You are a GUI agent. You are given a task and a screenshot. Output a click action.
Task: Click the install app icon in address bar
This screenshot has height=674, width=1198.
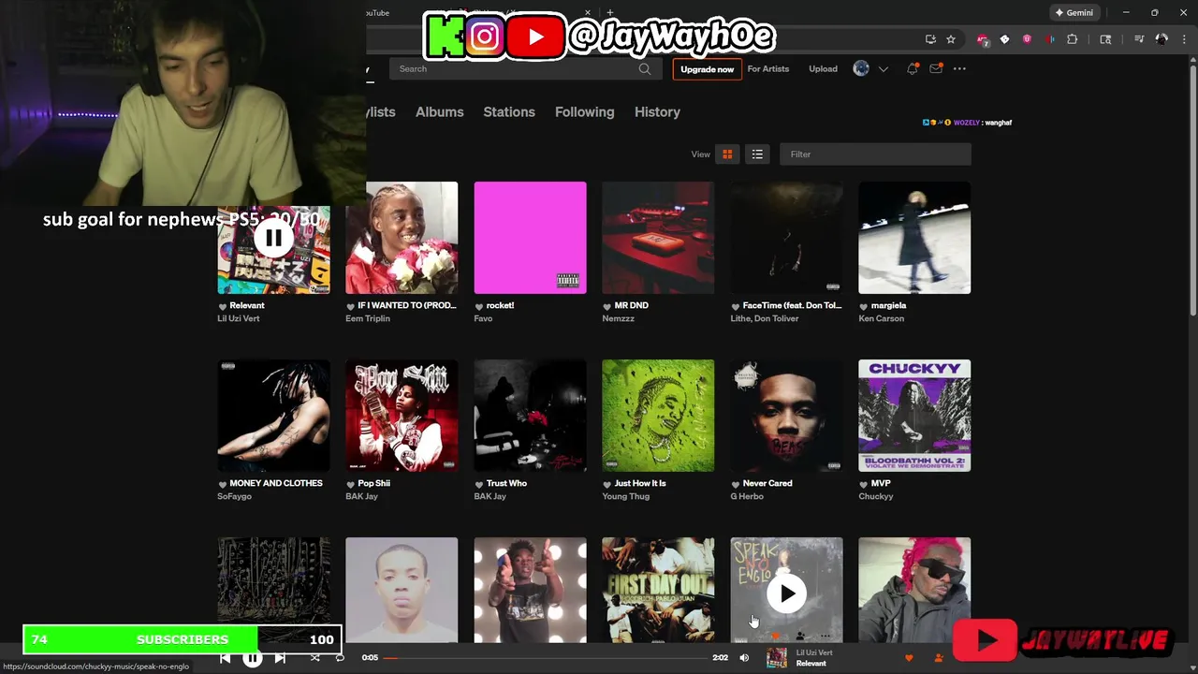(930, 39)
